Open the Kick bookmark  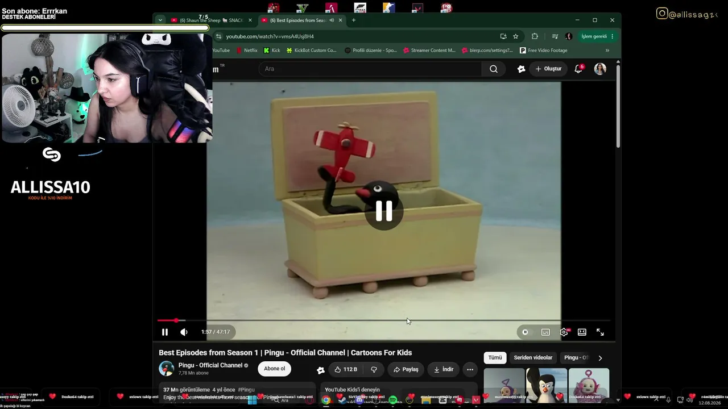tap(272, 51)
